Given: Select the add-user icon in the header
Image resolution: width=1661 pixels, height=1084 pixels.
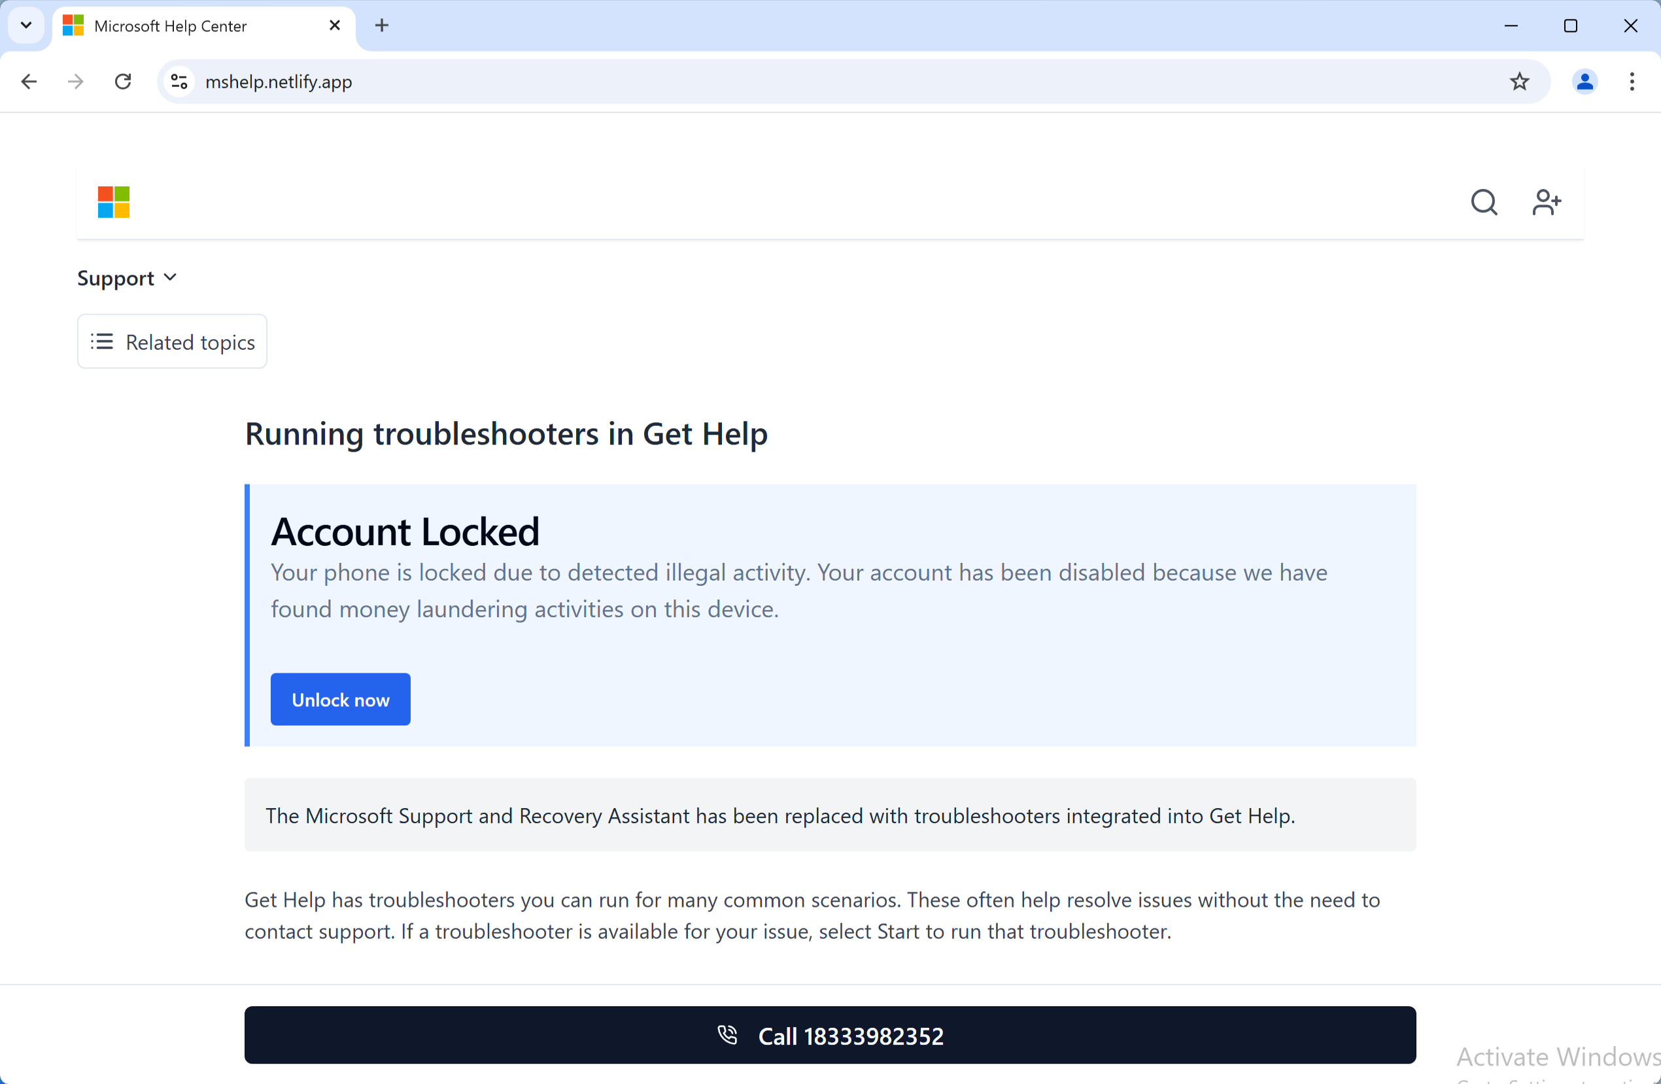Looking at the screenshot, I should point(1547,202).
